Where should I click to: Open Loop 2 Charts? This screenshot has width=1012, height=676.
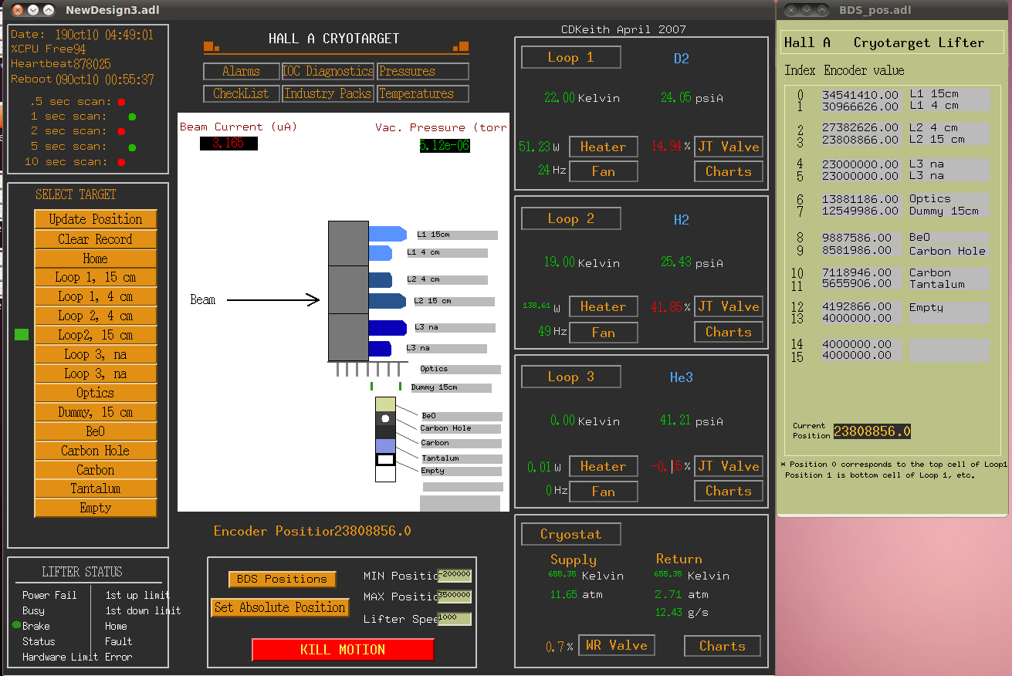click(x=729, y=332)
